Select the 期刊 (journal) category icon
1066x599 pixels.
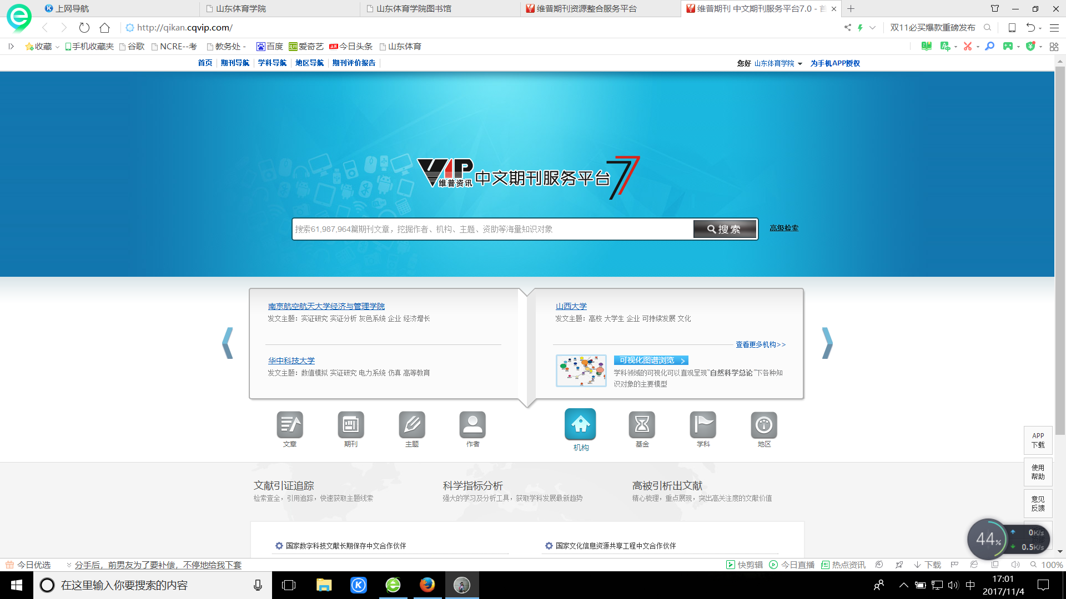pyautogui.click(x=351, y=425)
